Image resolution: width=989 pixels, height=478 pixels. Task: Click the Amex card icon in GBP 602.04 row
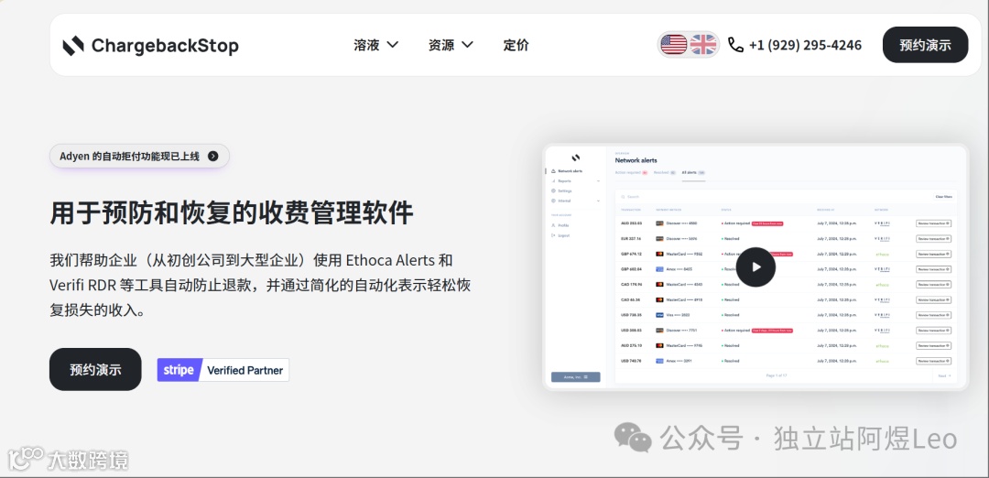point(659,269)
